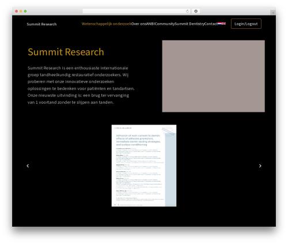288x244 pixels.
Task: Switch language with the Dutch flag
Action: tap(219, 24)
